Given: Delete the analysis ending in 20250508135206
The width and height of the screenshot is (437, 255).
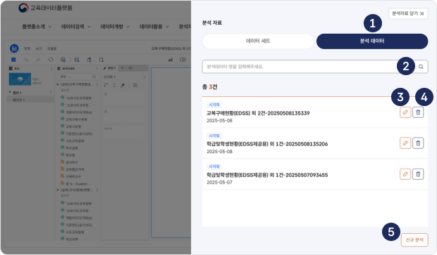Looking at the screenshot, I should tap(418, 143).
